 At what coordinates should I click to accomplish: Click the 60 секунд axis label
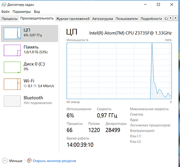(x=73, y=102)
